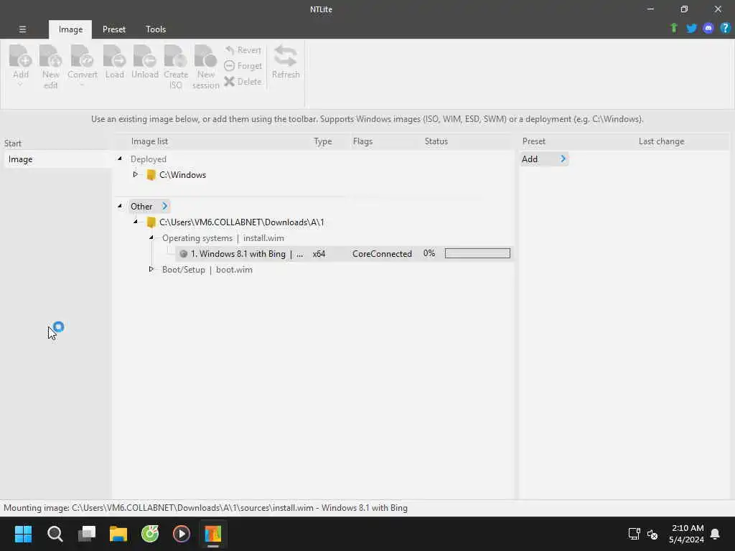Open taskbar Search
Image resolution: width=735 pixels, height=551 pixels.
pyautogui.click(x=55, y=534)
